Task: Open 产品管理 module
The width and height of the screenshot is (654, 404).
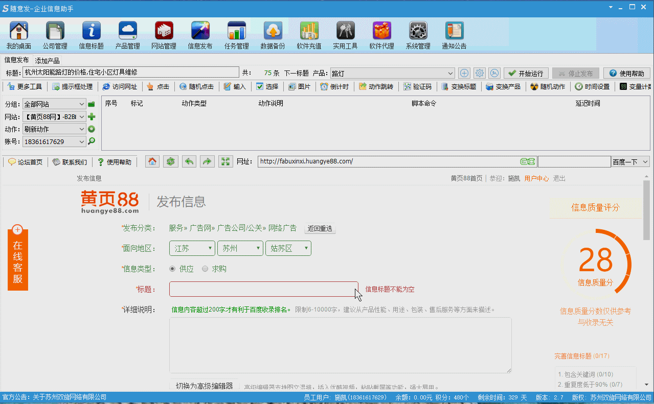Action: 128,35
